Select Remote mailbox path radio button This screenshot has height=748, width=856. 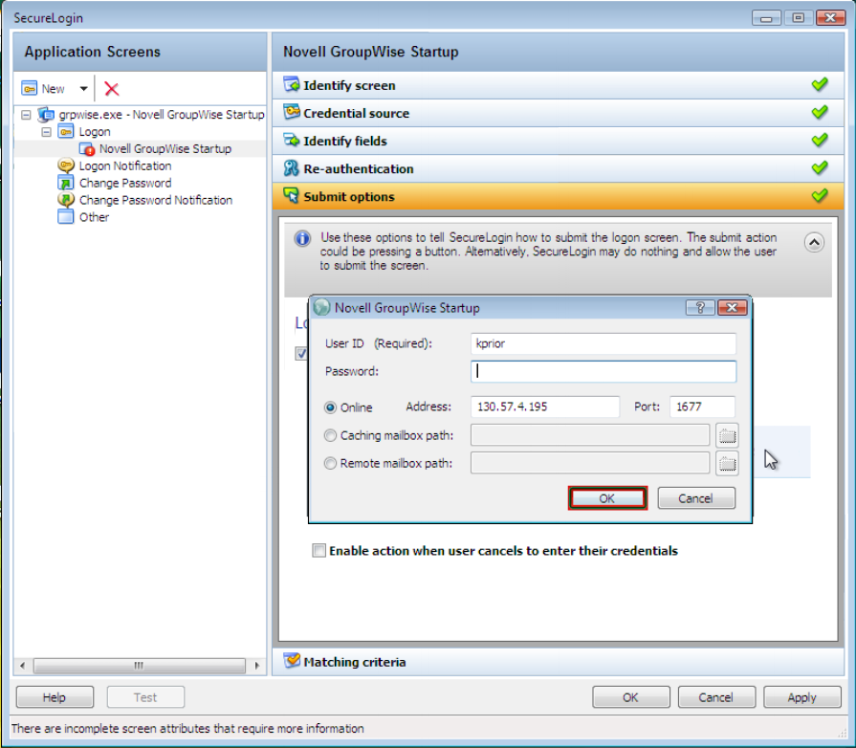[330, 463]
